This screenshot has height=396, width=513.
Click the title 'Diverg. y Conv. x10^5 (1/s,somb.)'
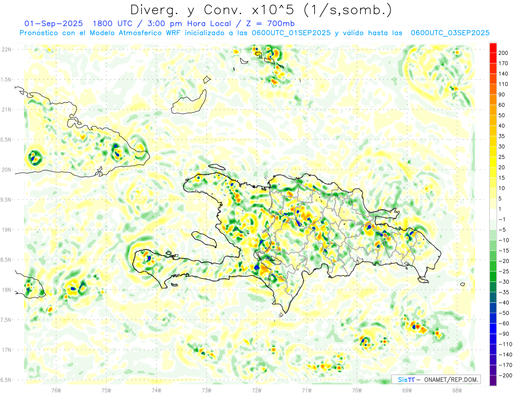tap(261, 9)
